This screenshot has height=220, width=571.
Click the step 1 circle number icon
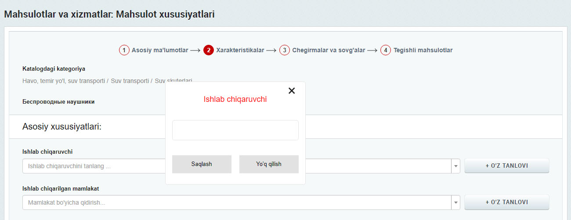tap(124, 50)
